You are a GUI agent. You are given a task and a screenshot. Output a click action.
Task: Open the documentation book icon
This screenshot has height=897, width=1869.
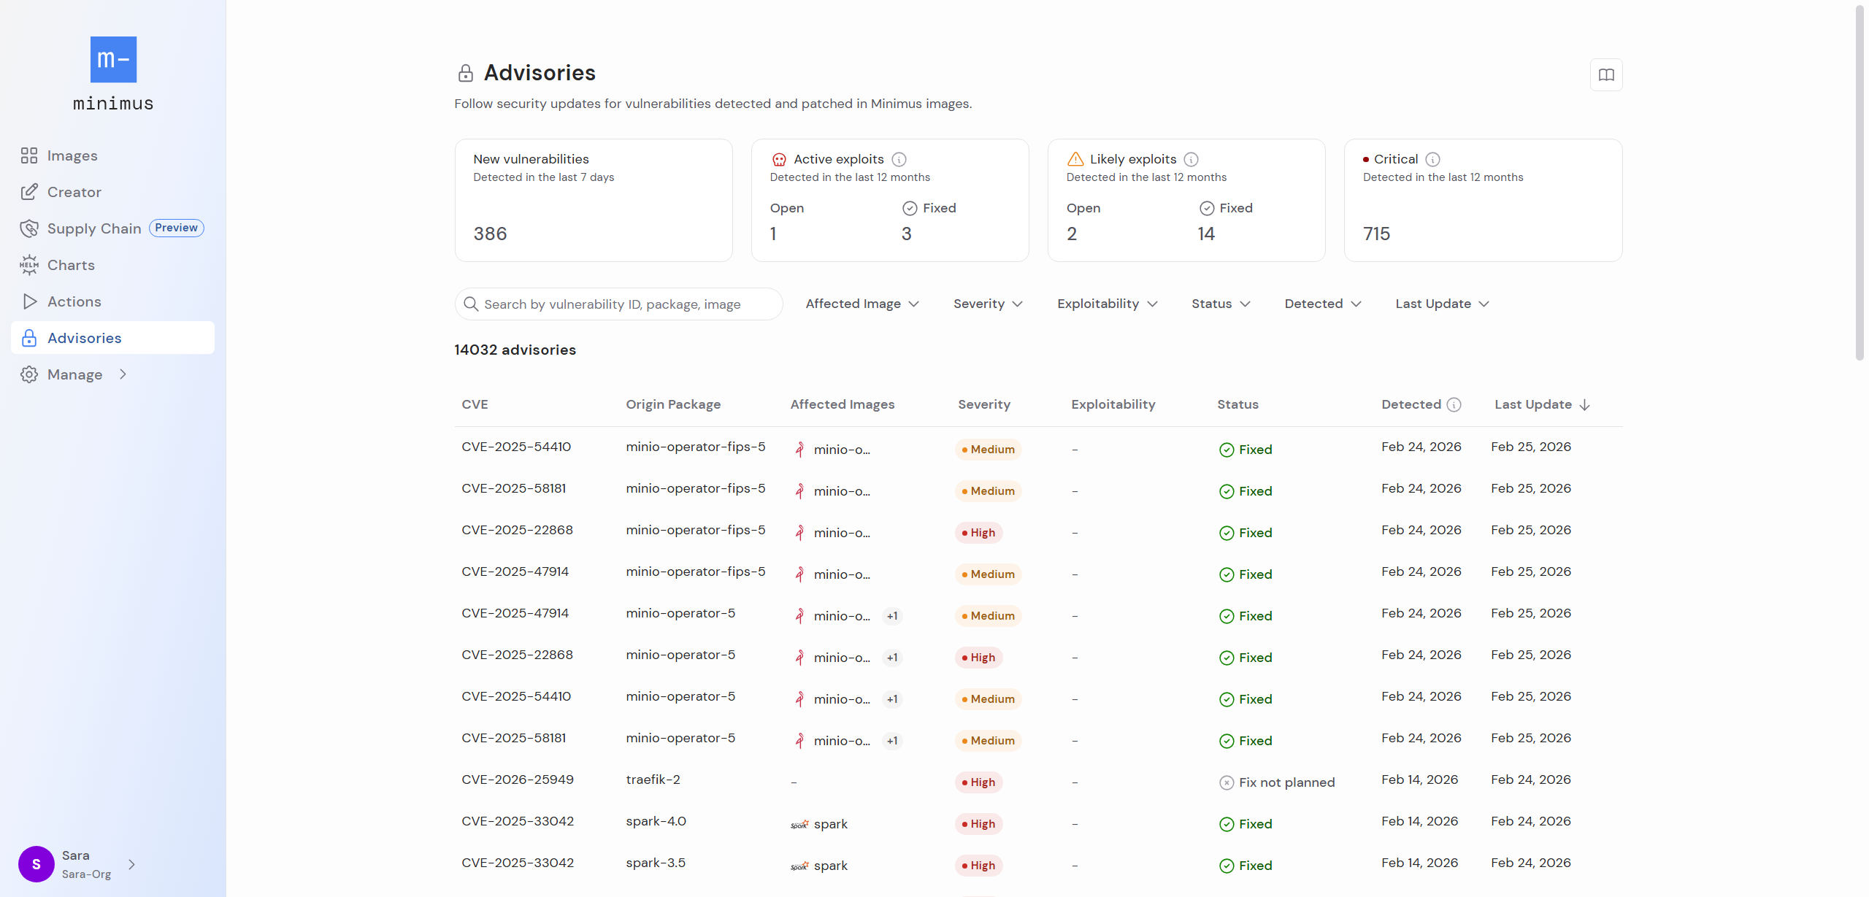click(1606, 75)
